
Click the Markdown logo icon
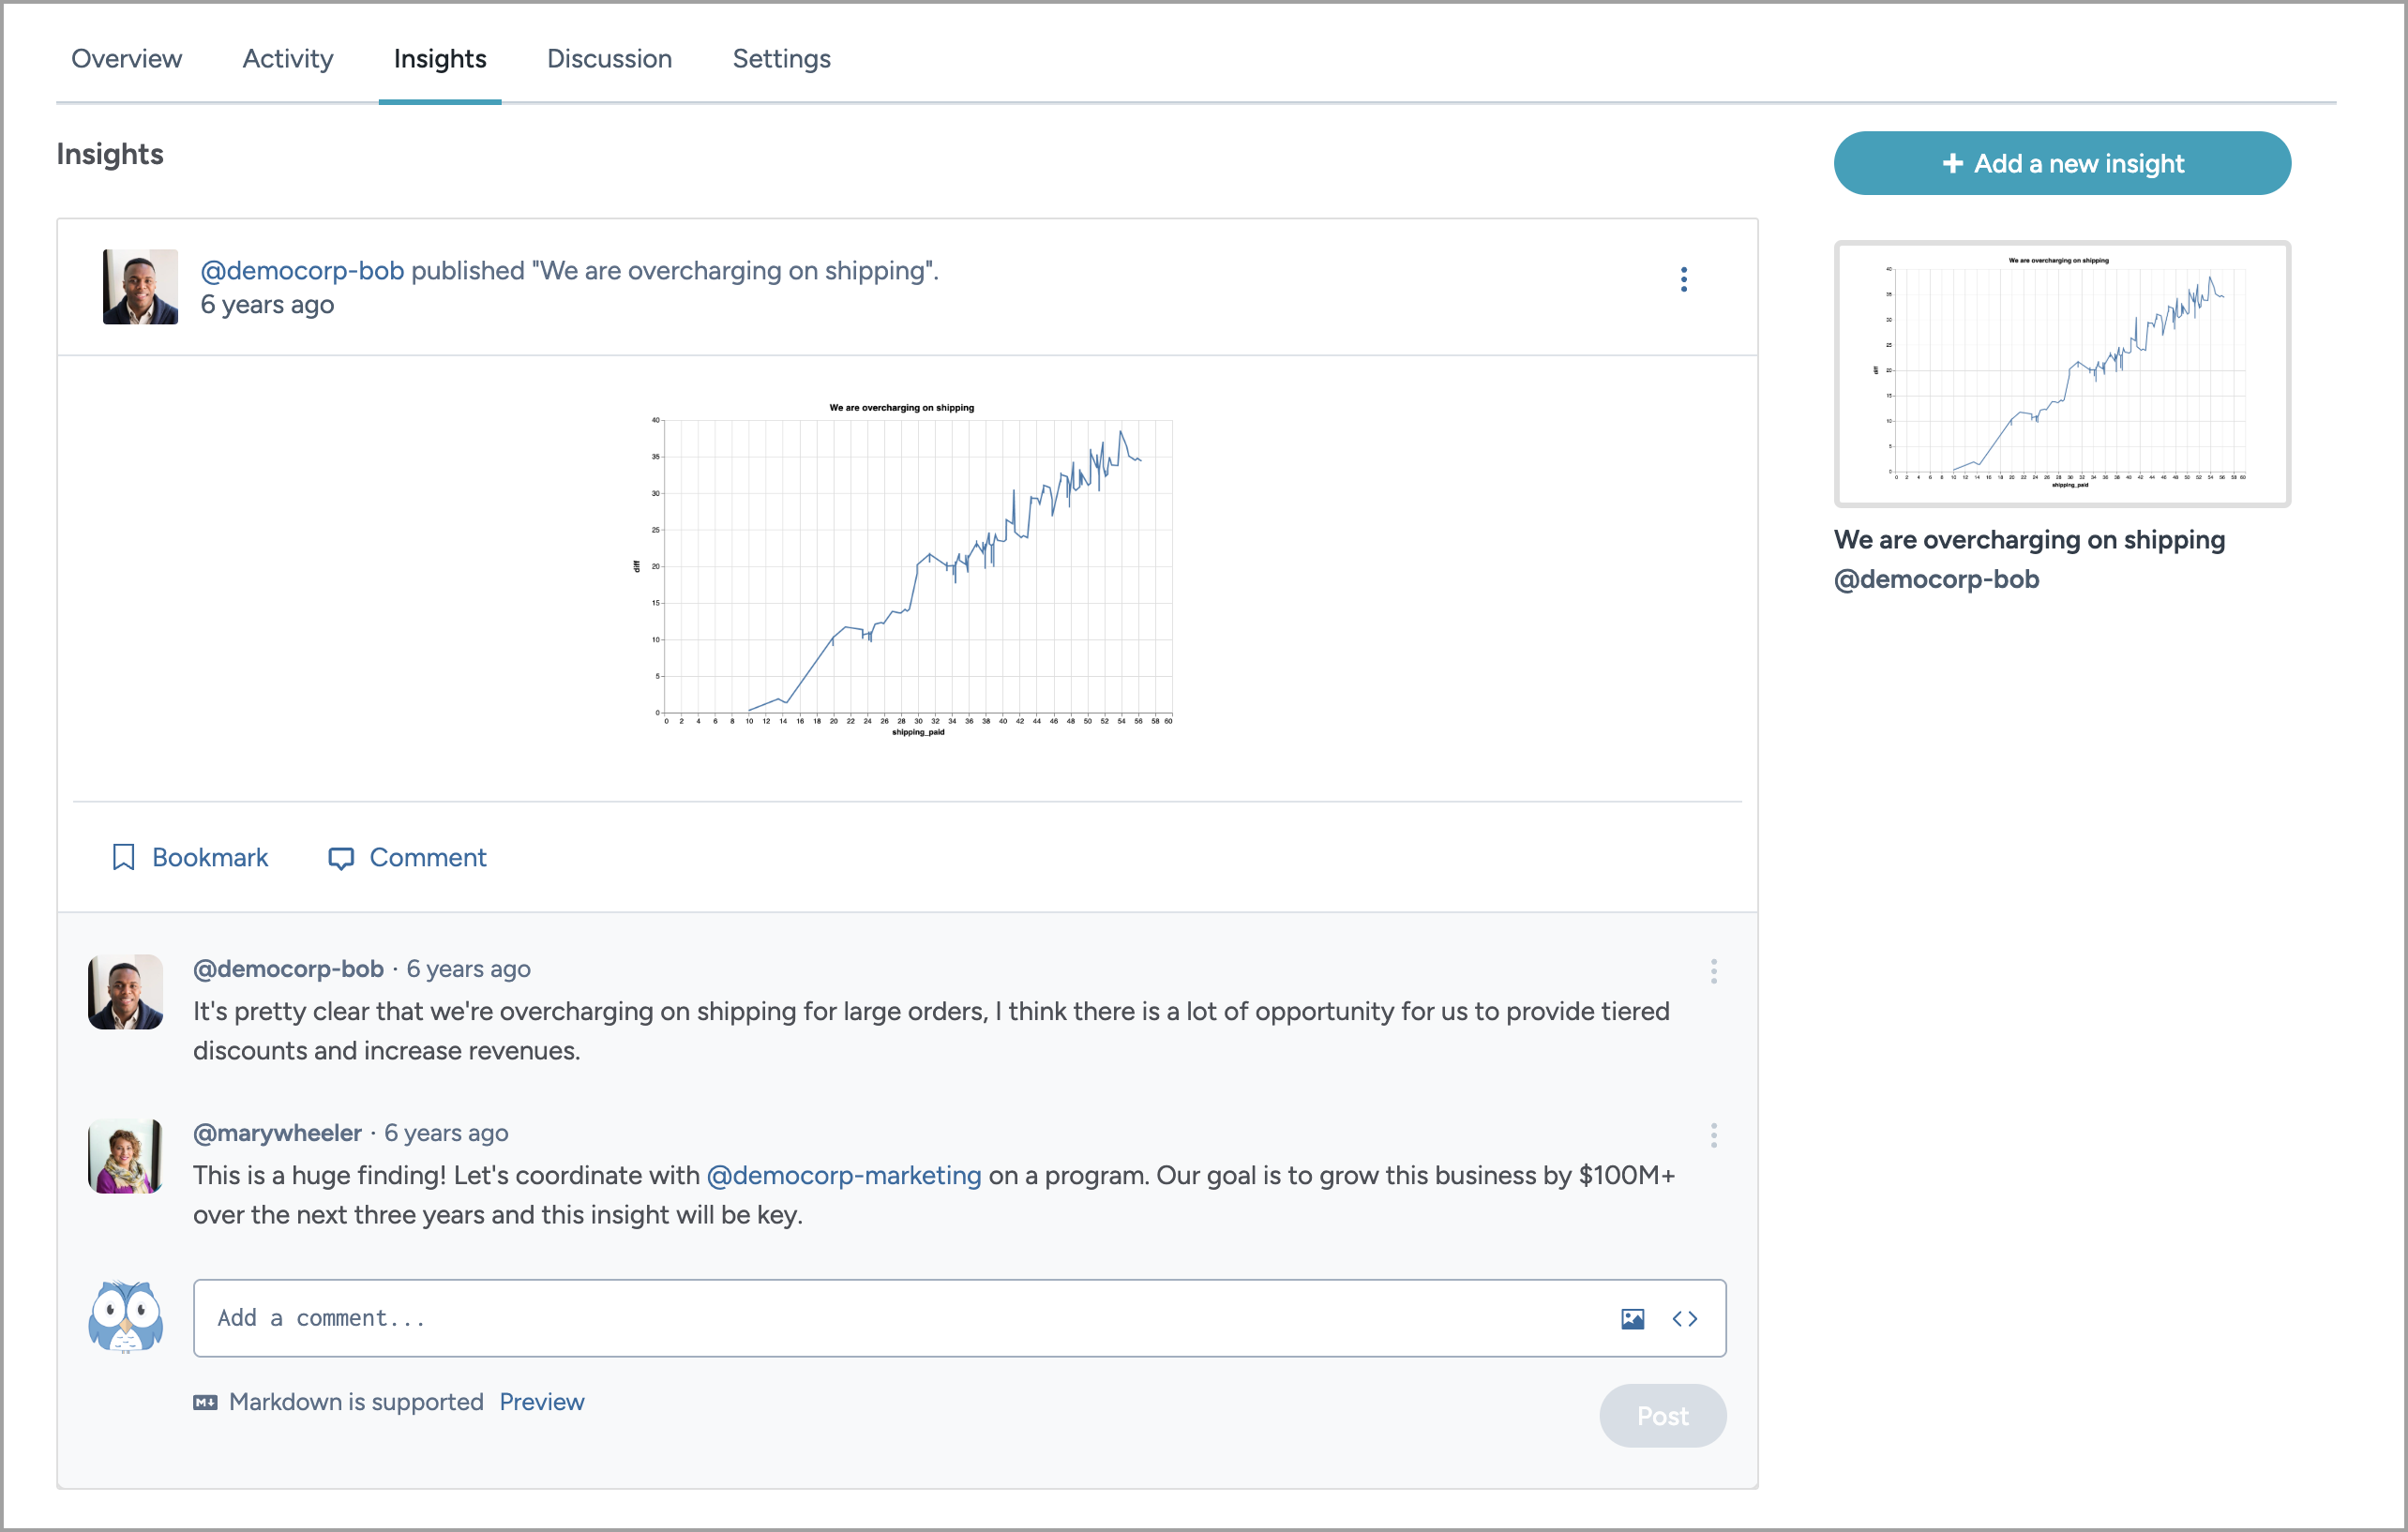pyautogui.click(x=205, y=1402)
